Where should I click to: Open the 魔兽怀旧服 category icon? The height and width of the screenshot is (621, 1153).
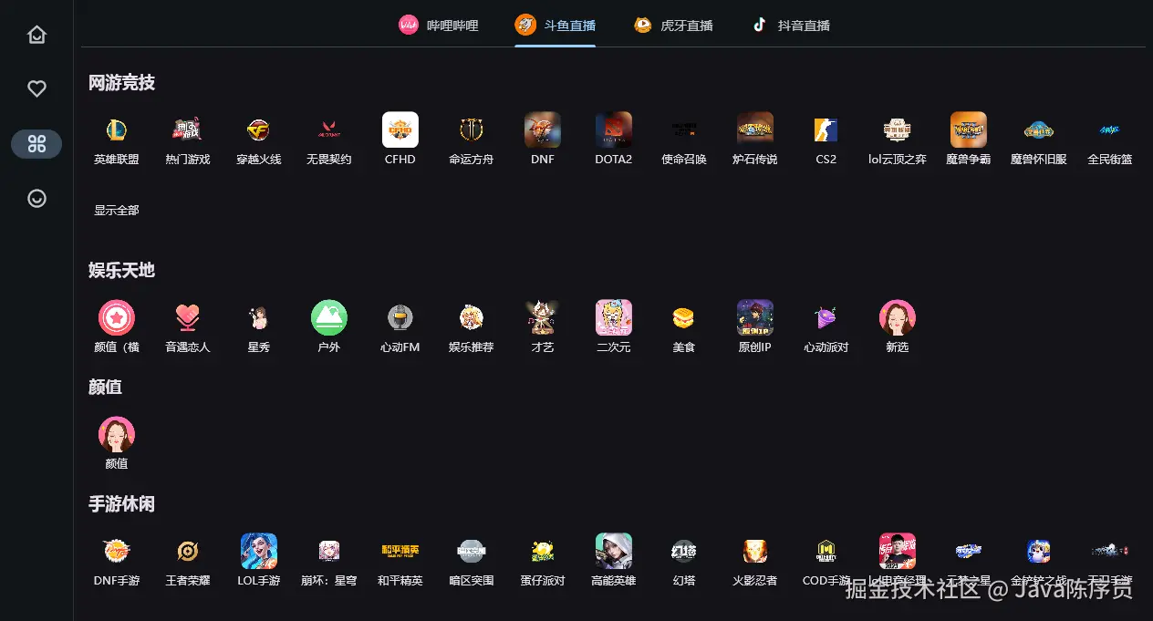[x=1039, y=129]
